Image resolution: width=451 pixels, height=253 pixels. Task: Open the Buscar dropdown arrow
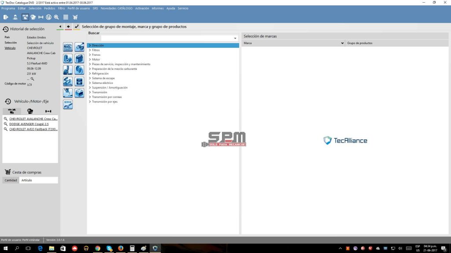coord(235,38)
